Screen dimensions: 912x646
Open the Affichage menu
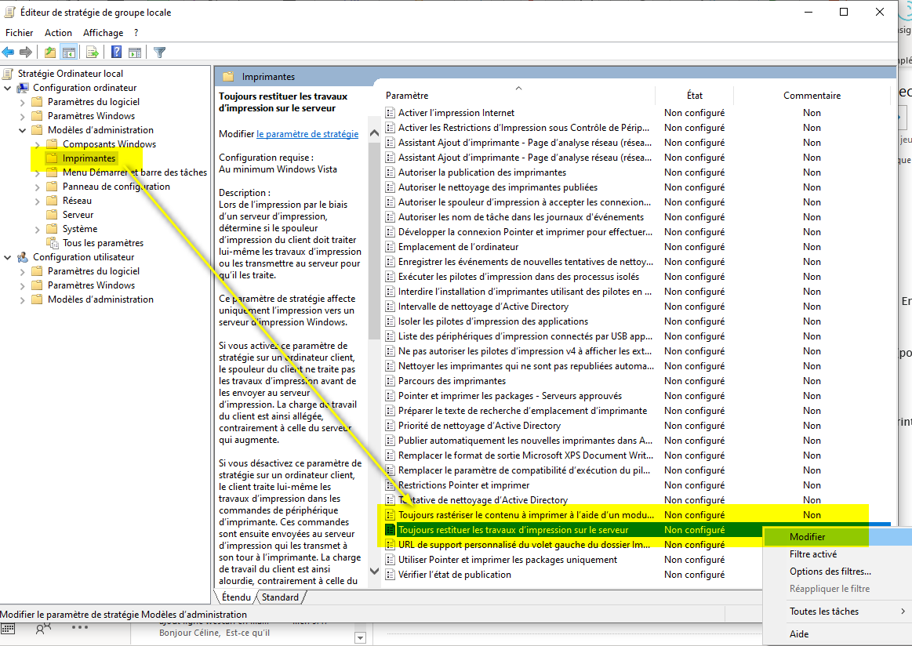tap(103, 33)
